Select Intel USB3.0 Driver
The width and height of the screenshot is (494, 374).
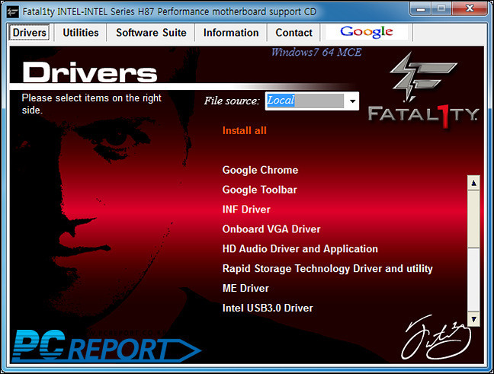(x=268, y=308)
